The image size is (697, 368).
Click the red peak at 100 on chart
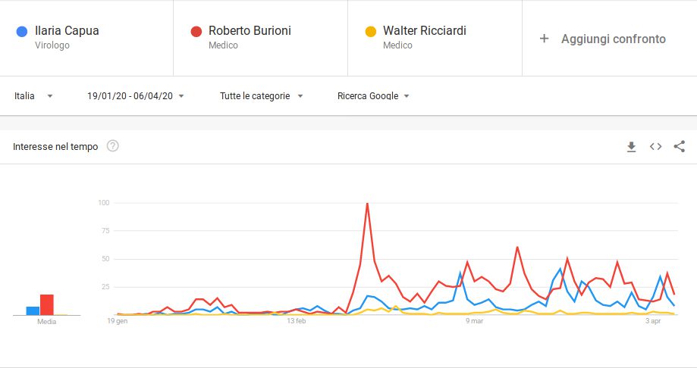point(367,204)
